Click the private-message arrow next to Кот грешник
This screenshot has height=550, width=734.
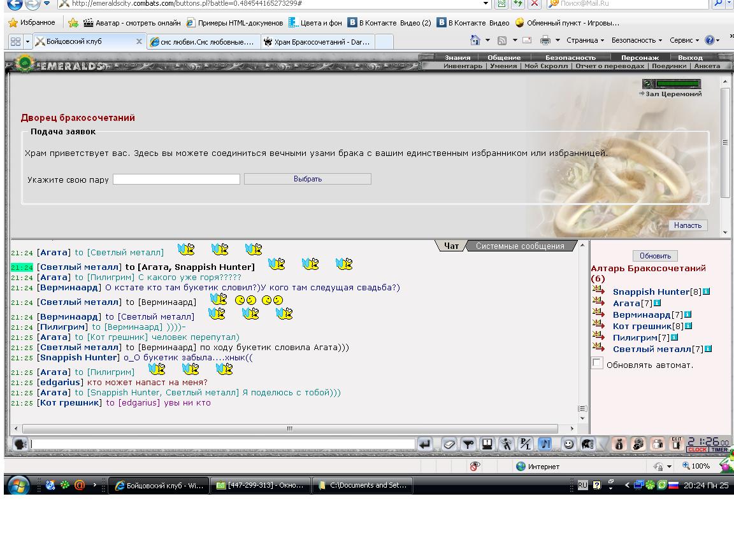click(598, 324)
